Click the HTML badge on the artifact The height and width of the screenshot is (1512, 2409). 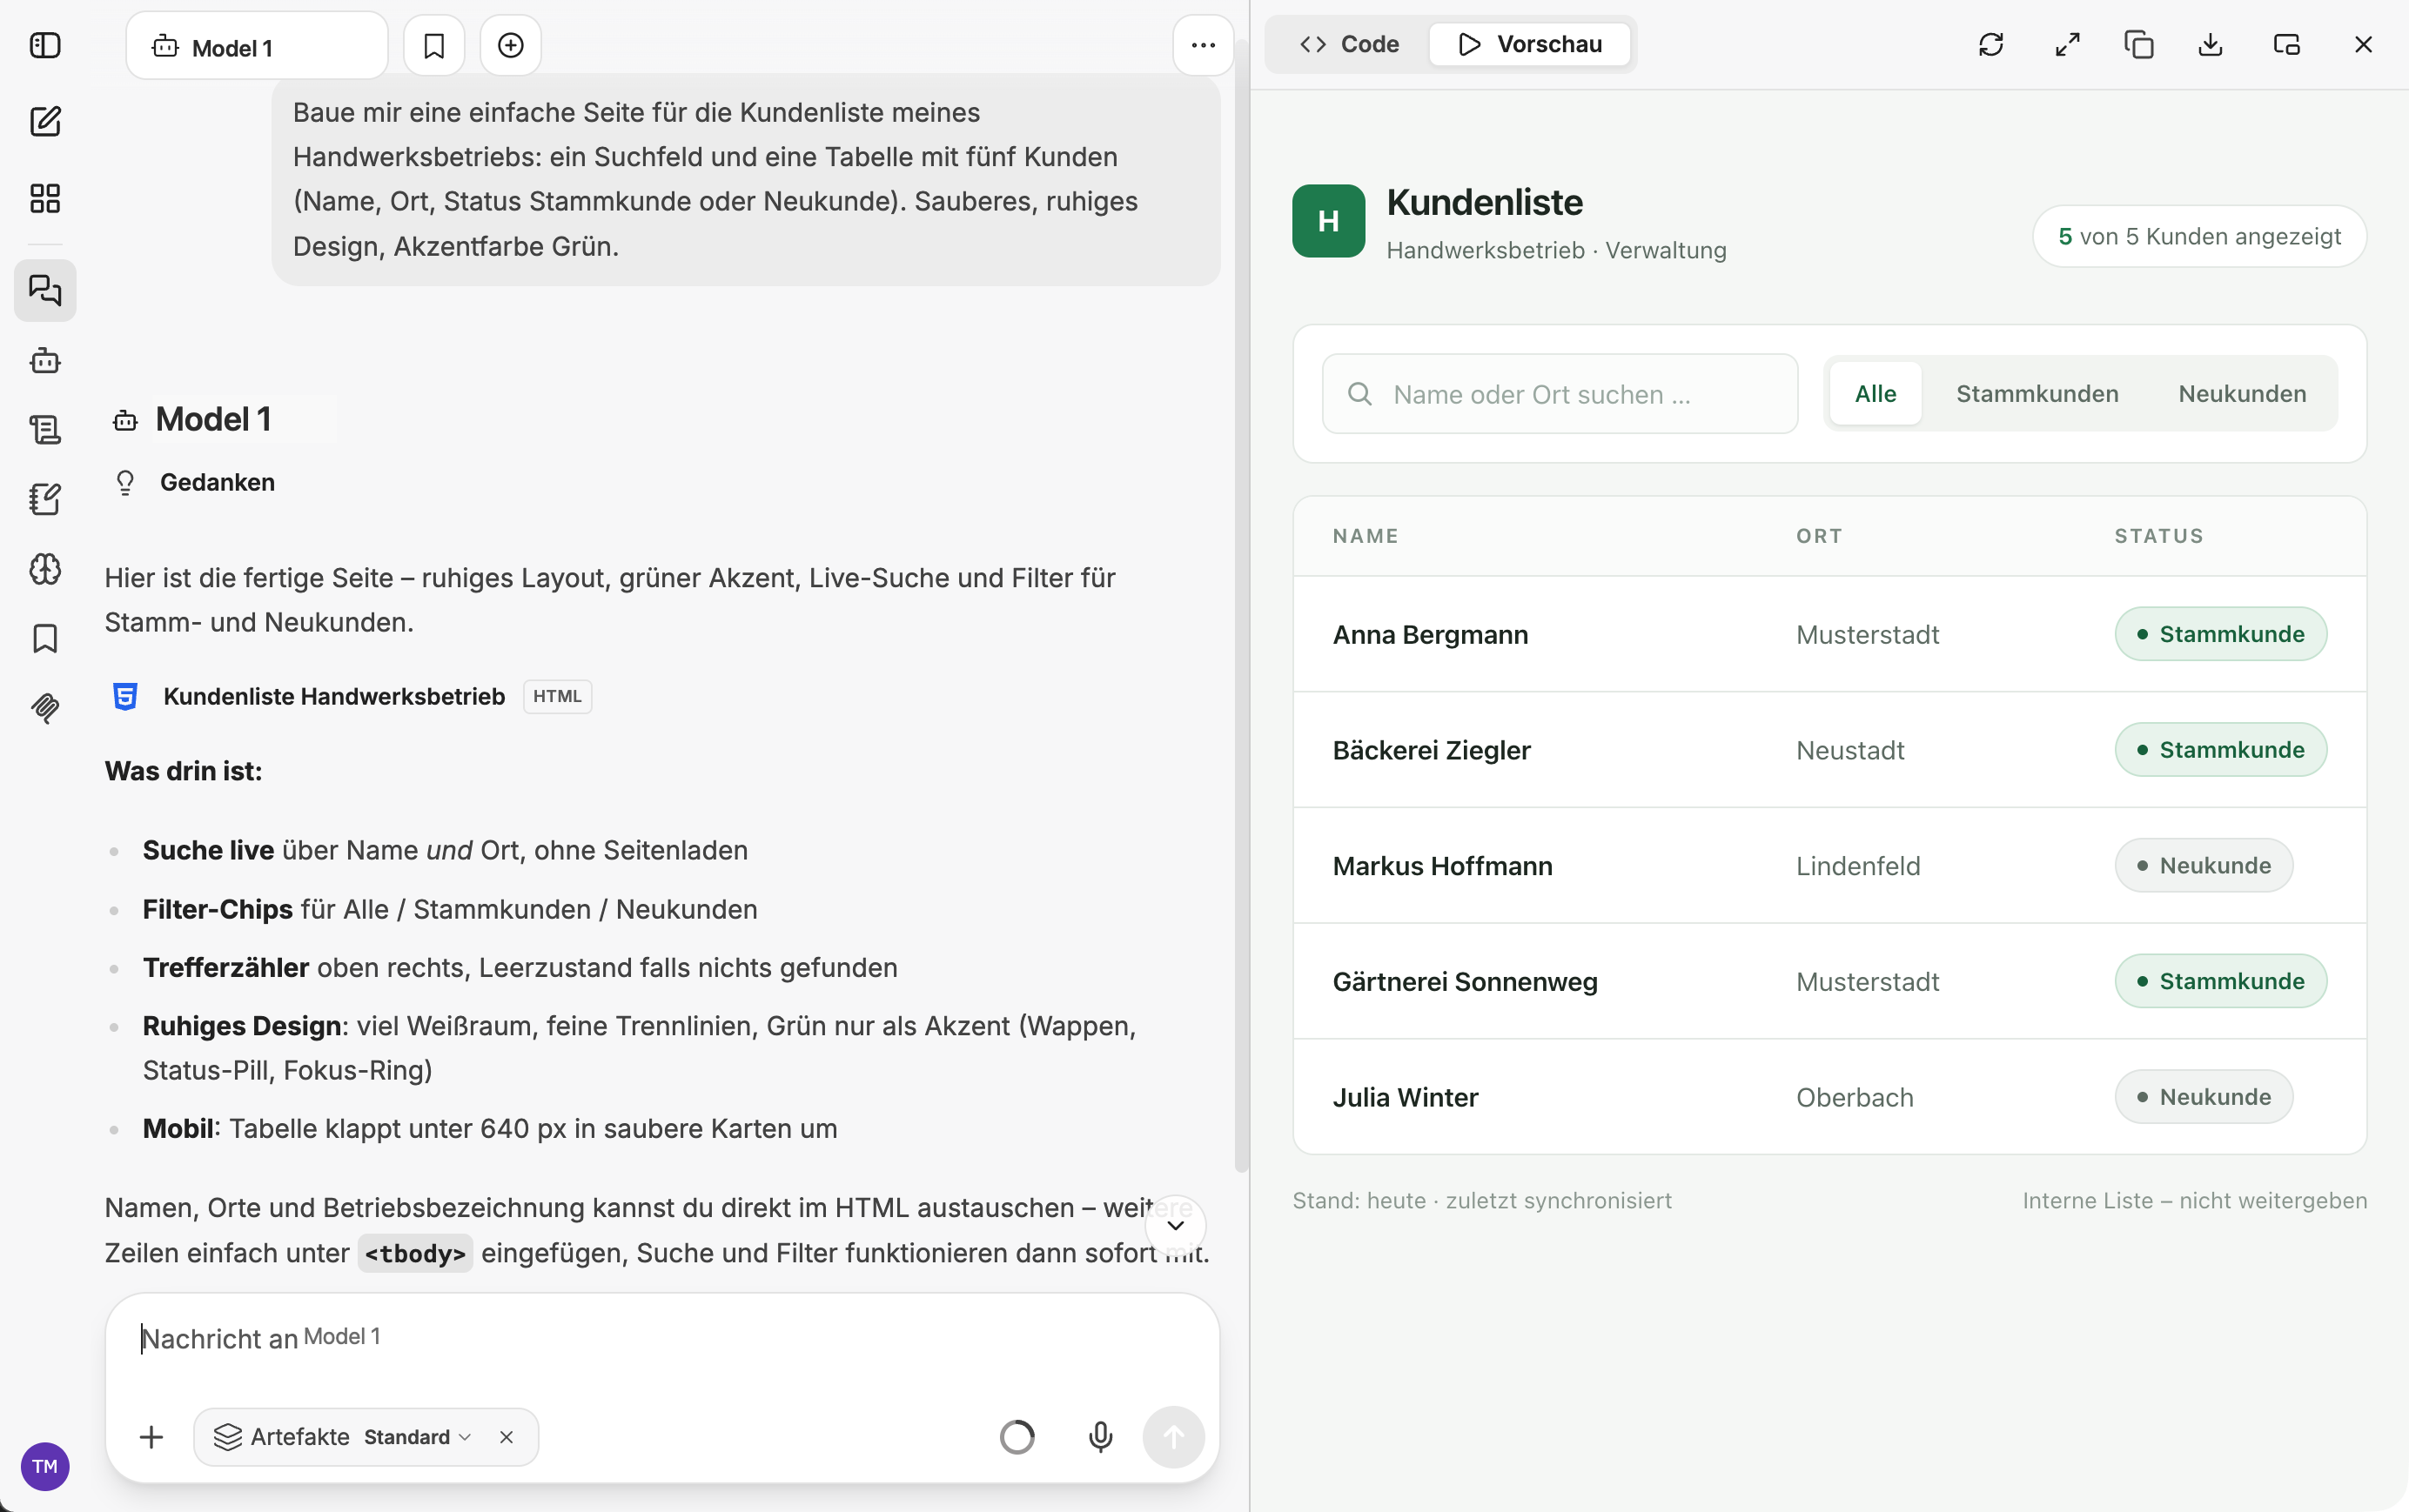557,696
